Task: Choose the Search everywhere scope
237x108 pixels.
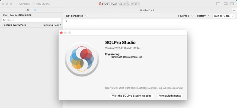Action: 15,25
